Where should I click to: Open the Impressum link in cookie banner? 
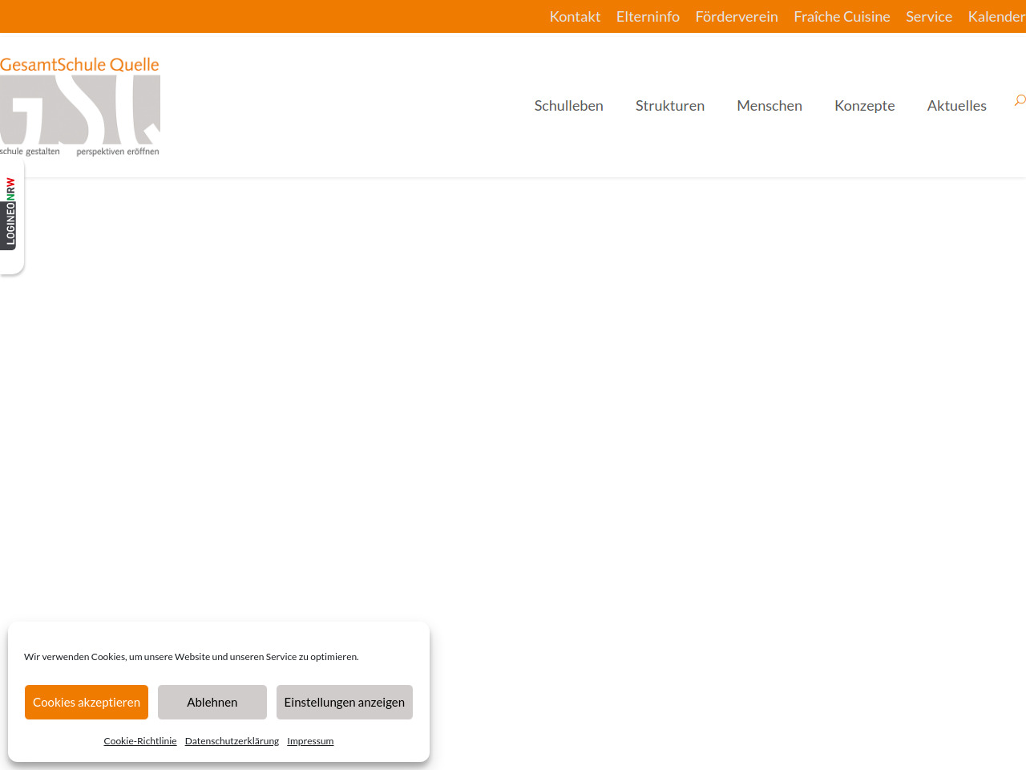pyautogui.click(x=310, y=741)
